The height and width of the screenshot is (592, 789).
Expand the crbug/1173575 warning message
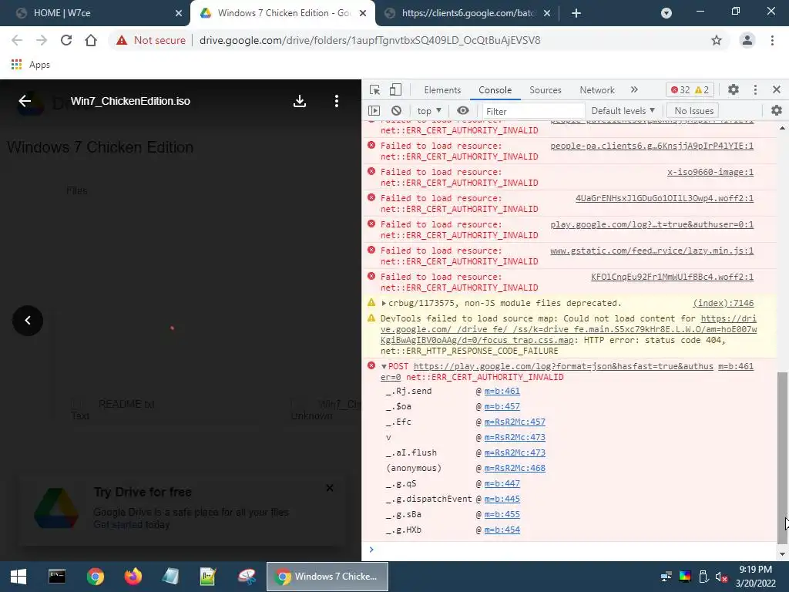point(384,303)
